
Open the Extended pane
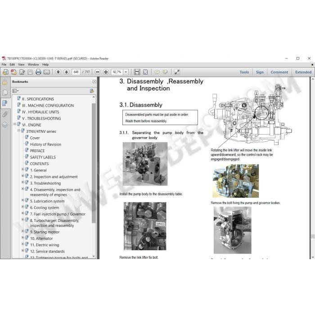[x=303, y=72]
